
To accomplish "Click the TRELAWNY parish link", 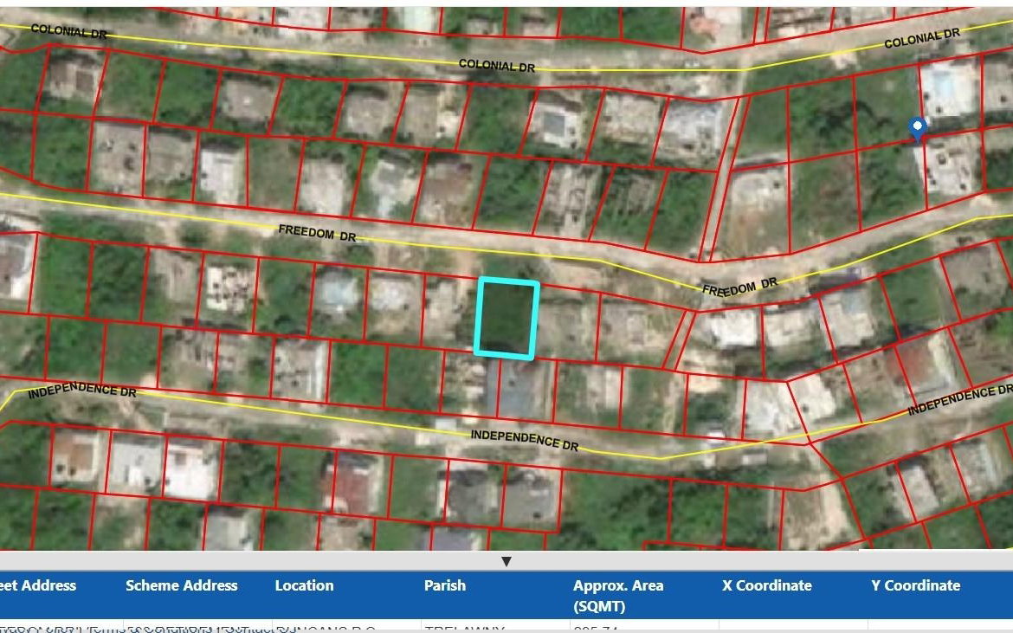I will (455, 628).
